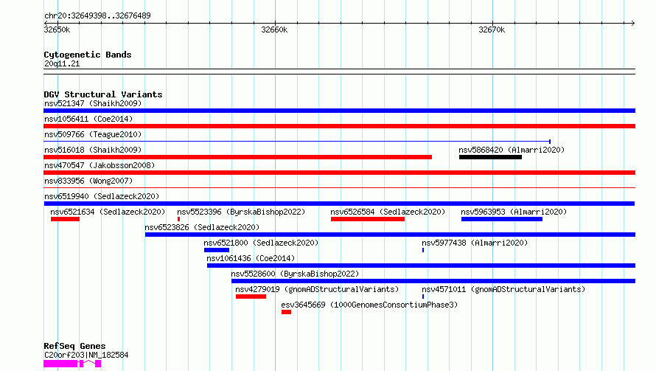656x371 pixels.
Task: Click the 32670k ruler position label
Action: pos(492,30)
